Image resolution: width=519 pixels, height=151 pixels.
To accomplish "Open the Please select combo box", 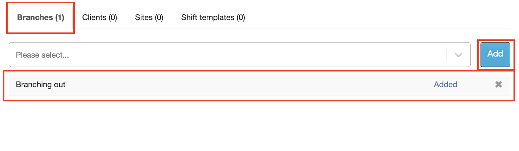I will [227, 55].
